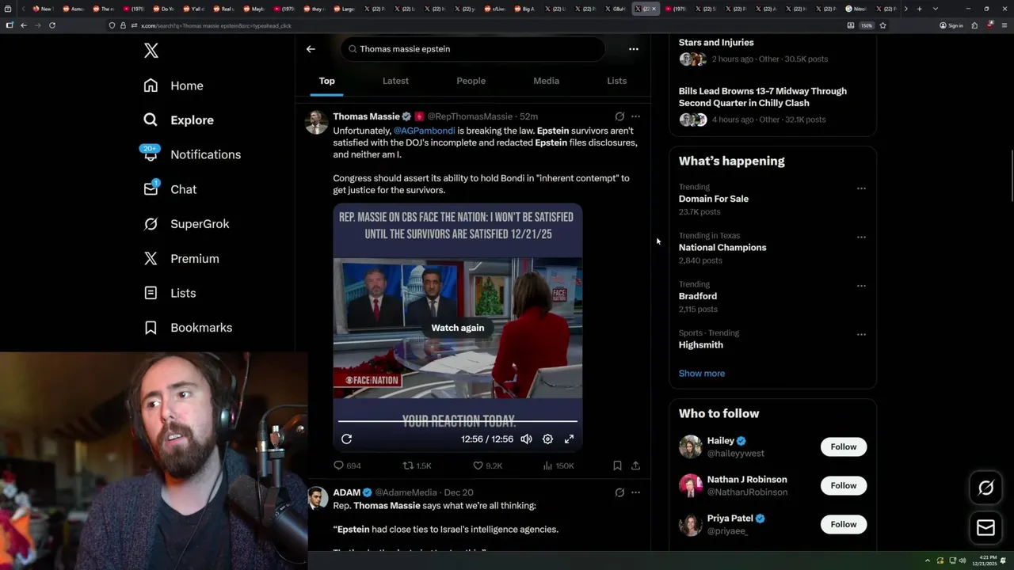Open the floating messages envelope button
1014x570 pixels.
pyautogui.click(x=985, y=527)
